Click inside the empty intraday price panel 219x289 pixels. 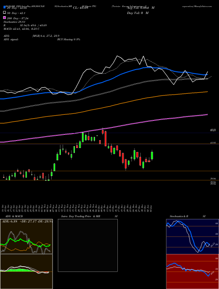[88, 245]
